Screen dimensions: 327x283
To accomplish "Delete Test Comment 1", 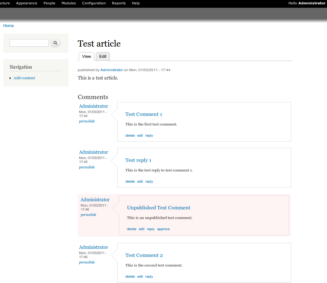I will (x=130, y=135).
